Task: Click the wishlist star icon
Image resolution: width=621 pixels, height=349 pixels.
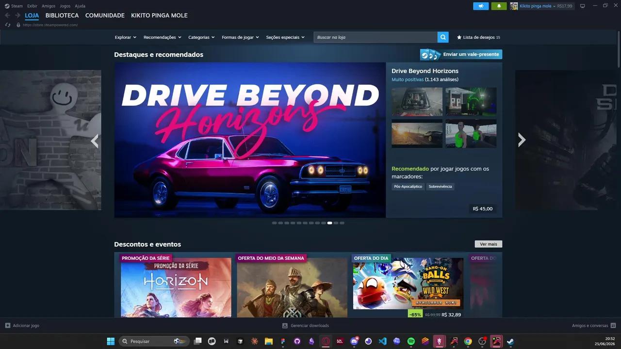Action: [x=459, y=37]
